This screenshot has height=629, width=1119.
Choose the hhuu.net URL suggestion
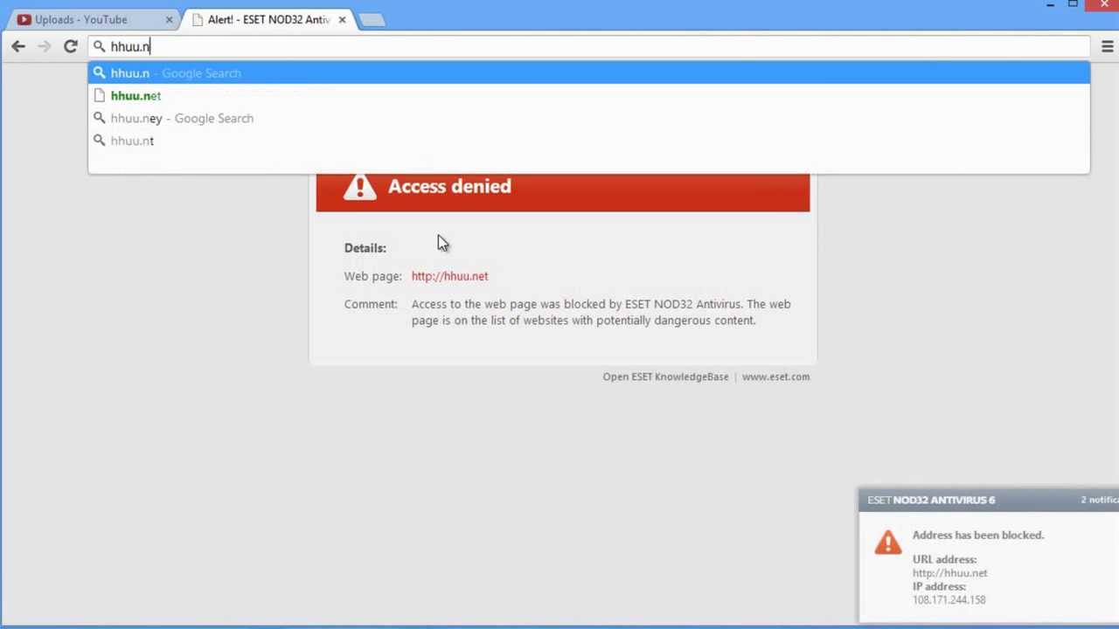coord(589,96)
